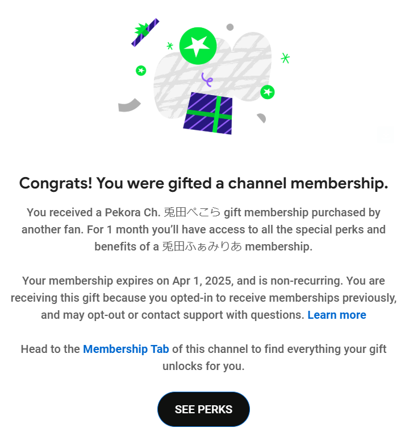Screen dimensions: 409x444
Task: Click the gray dot above the cloud
Action: pyautogui.click(x=230, y=27)
